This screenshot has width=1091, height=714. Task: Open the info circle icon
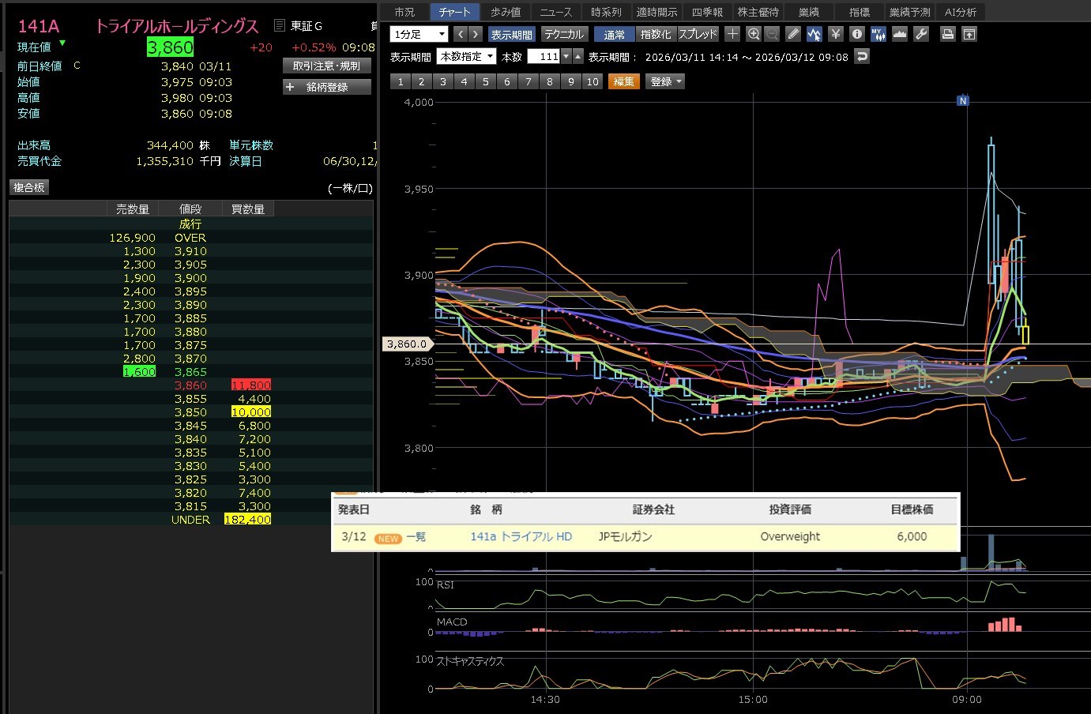click(x=857, y=34)
